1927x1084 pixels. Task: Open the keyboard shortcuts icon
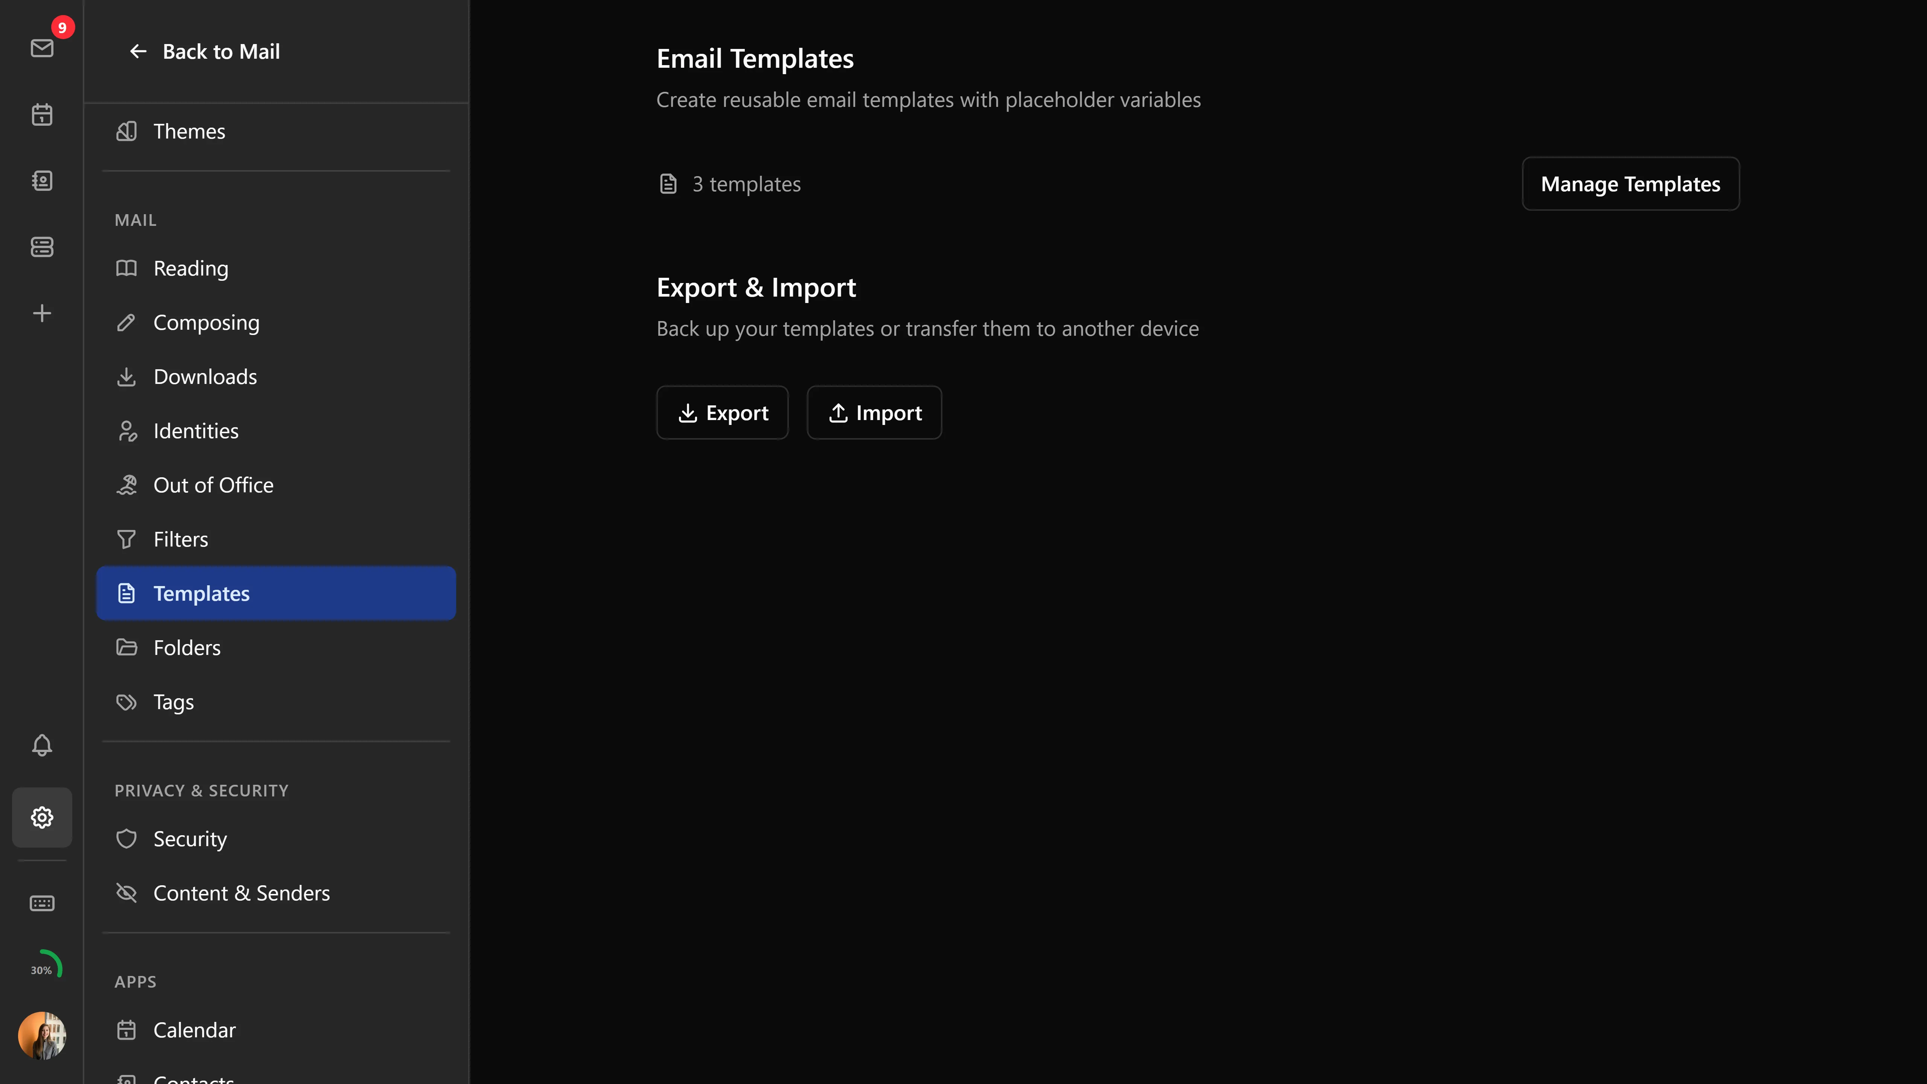tap(42, 903)
